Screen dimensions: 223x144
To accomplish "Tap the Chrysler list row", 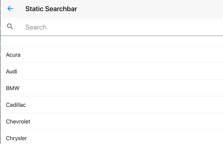I will coord(112,137).
